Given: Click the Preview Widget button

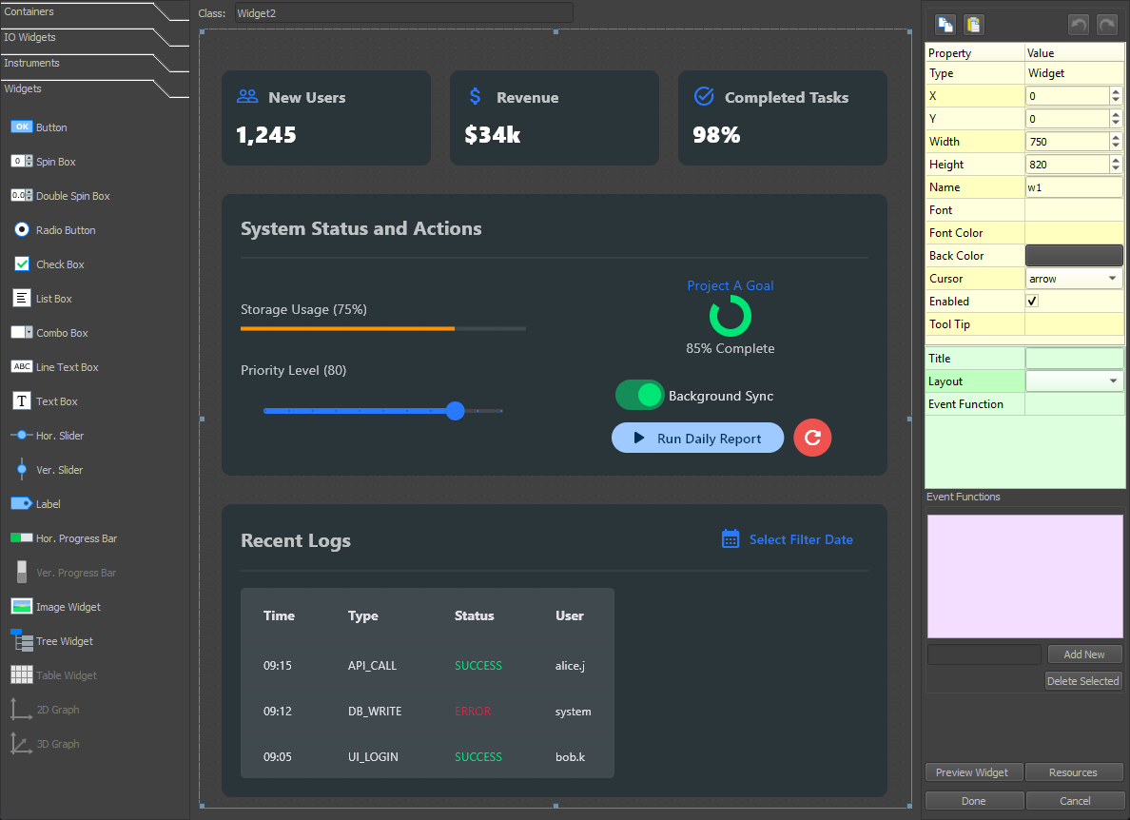Looking at the screenshot, I should 974,771.
